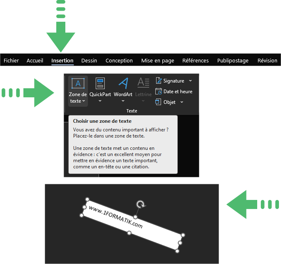Viewport: 281px width, 264px height.
Task: Open the Fichier tab
Action: pyautogui.click(x=11, y=60)
